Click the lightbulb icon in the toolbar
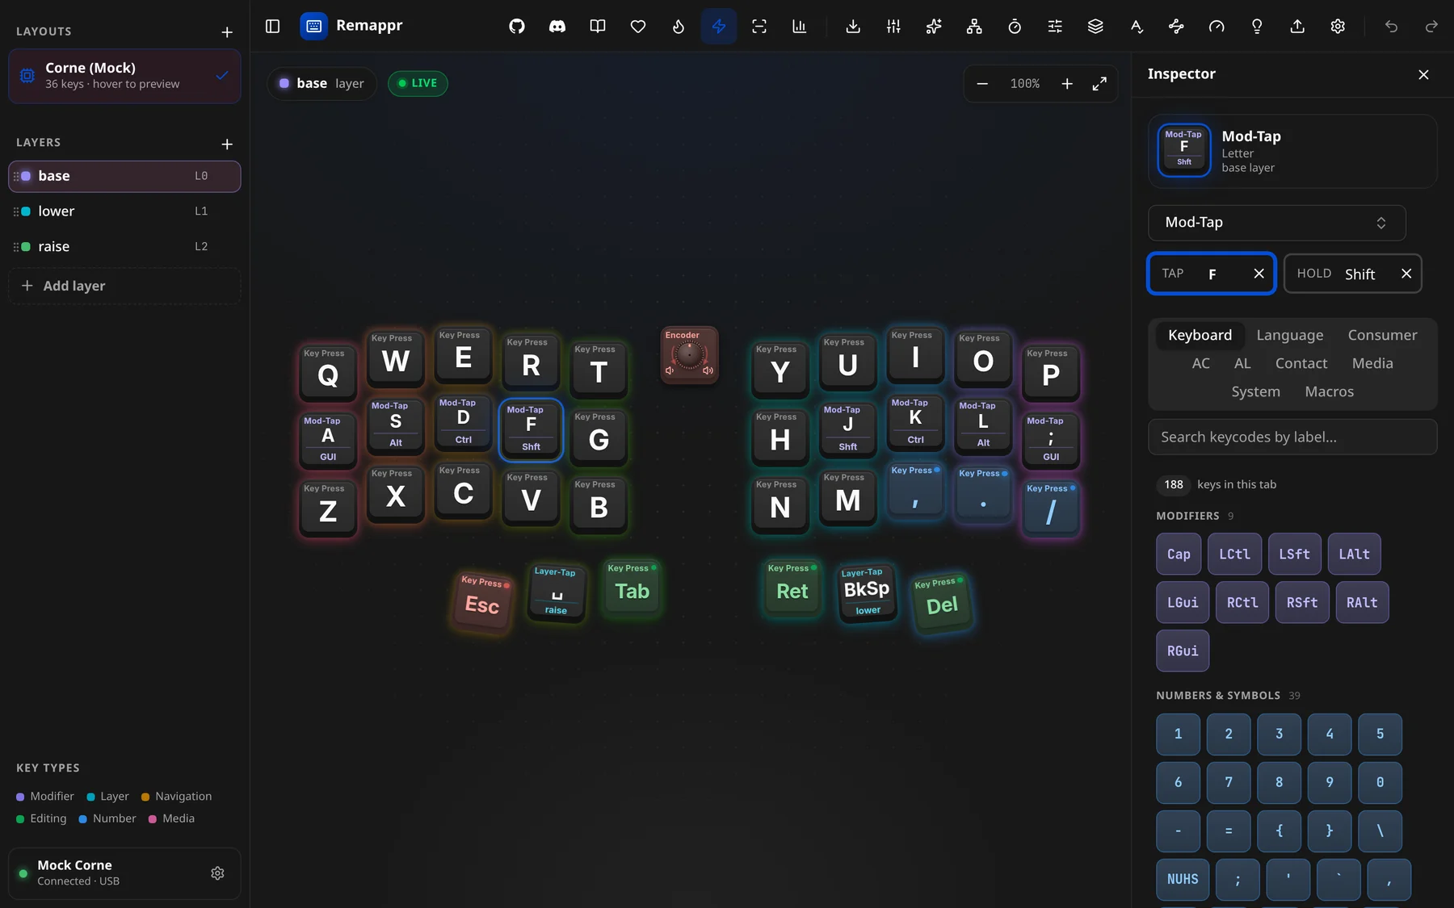The image size is (1454, 908). (1257, 27)
